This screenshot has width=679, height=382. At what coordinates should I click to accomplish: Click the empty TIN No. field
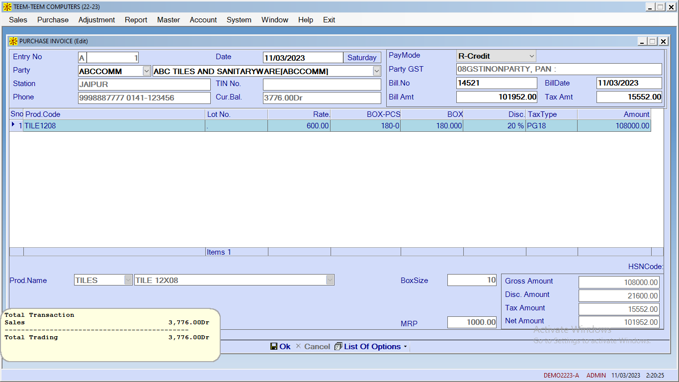pos(322,85)
